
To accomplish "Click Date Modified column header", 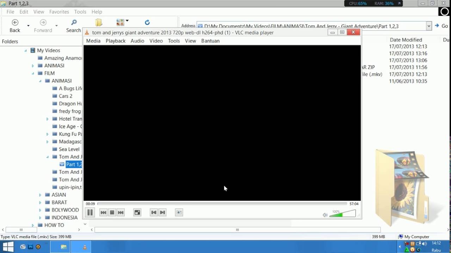I will pyautogui.click(x=406, y=40).
